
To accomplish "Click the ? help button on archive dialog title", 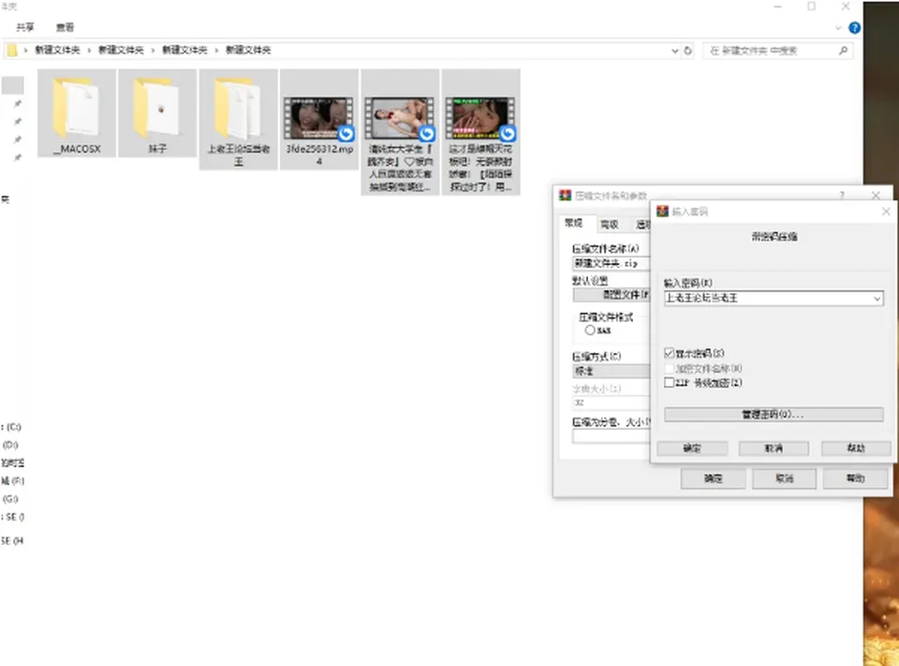I will click(842, 196).
